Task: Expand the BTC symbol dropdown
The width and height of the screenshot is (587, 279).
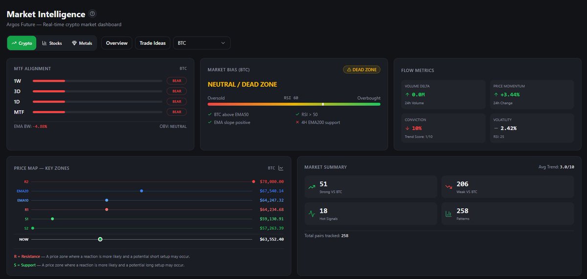Action: [x=202, y=43]
